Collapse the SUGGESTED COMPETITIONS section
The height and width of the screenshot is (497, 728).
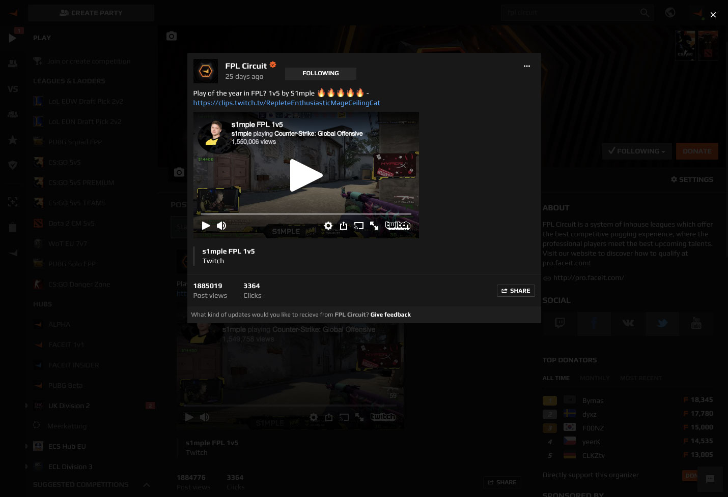click(x=147, y=485)
